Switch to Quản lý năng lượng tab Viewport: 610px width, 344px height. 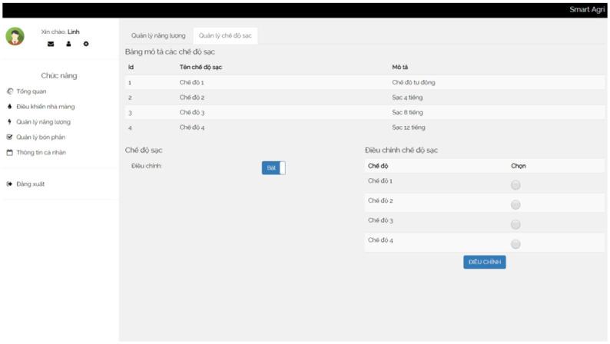158,36
